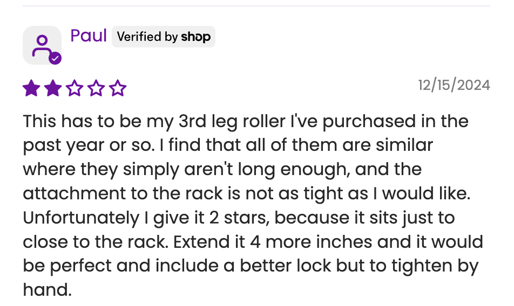Click the third empty rating star
Viewport: 514px width, 306px height.
(x=75, y=88)
